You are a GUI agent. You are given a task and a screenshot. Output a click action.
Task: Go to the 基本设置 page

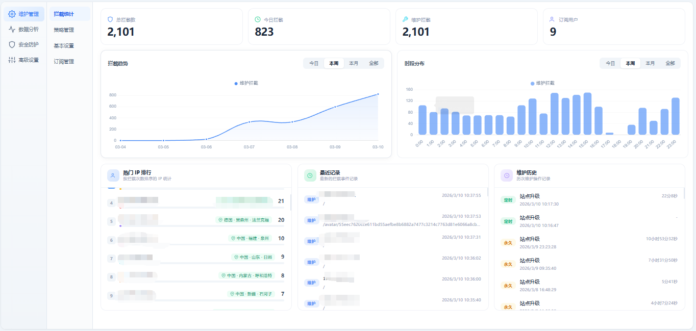(x=64, y=46)
